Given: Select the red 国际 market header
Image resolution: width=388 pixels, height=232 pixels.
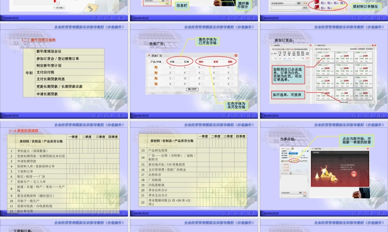Looking at the screenshot, I should [x=230, y=61].
